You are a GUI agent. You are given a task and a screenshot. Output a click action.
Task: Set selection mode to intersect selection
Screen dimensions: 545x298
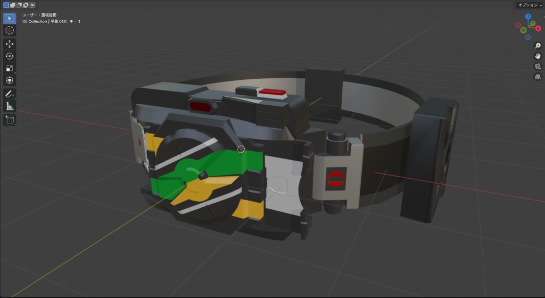(x=32, y=5)
